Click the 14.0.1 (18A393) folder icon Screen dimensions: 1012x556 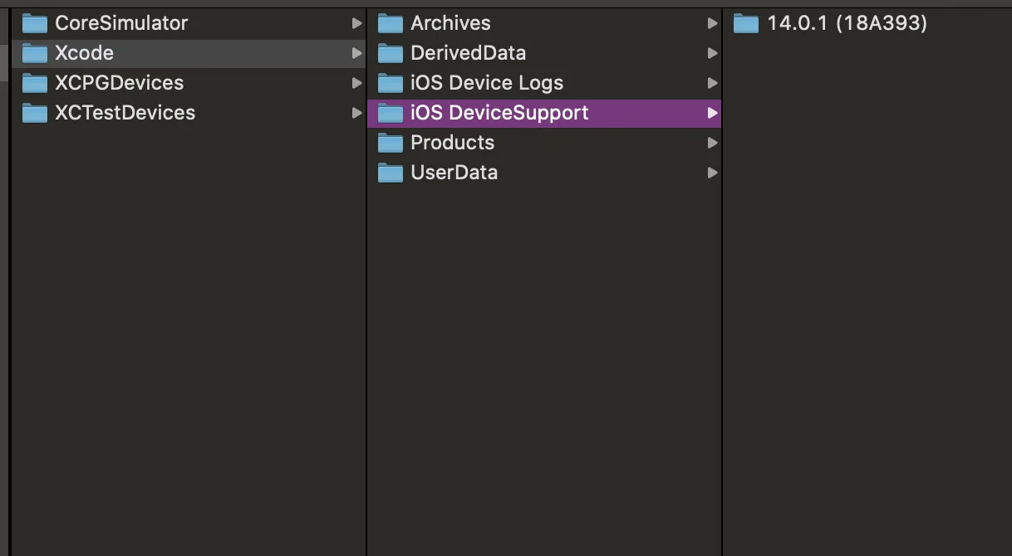pyautogui.click(x=746, y=23)
